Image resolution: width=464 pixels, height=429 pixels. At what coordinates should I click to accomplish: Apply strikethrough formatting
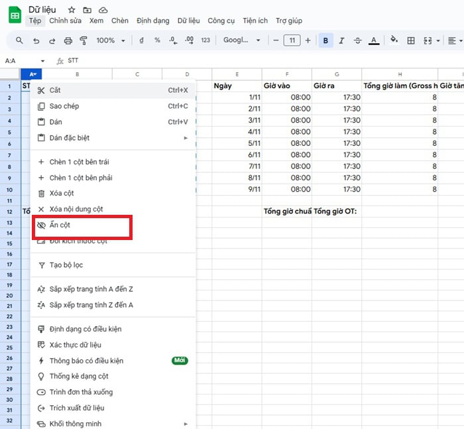point(358,40)
